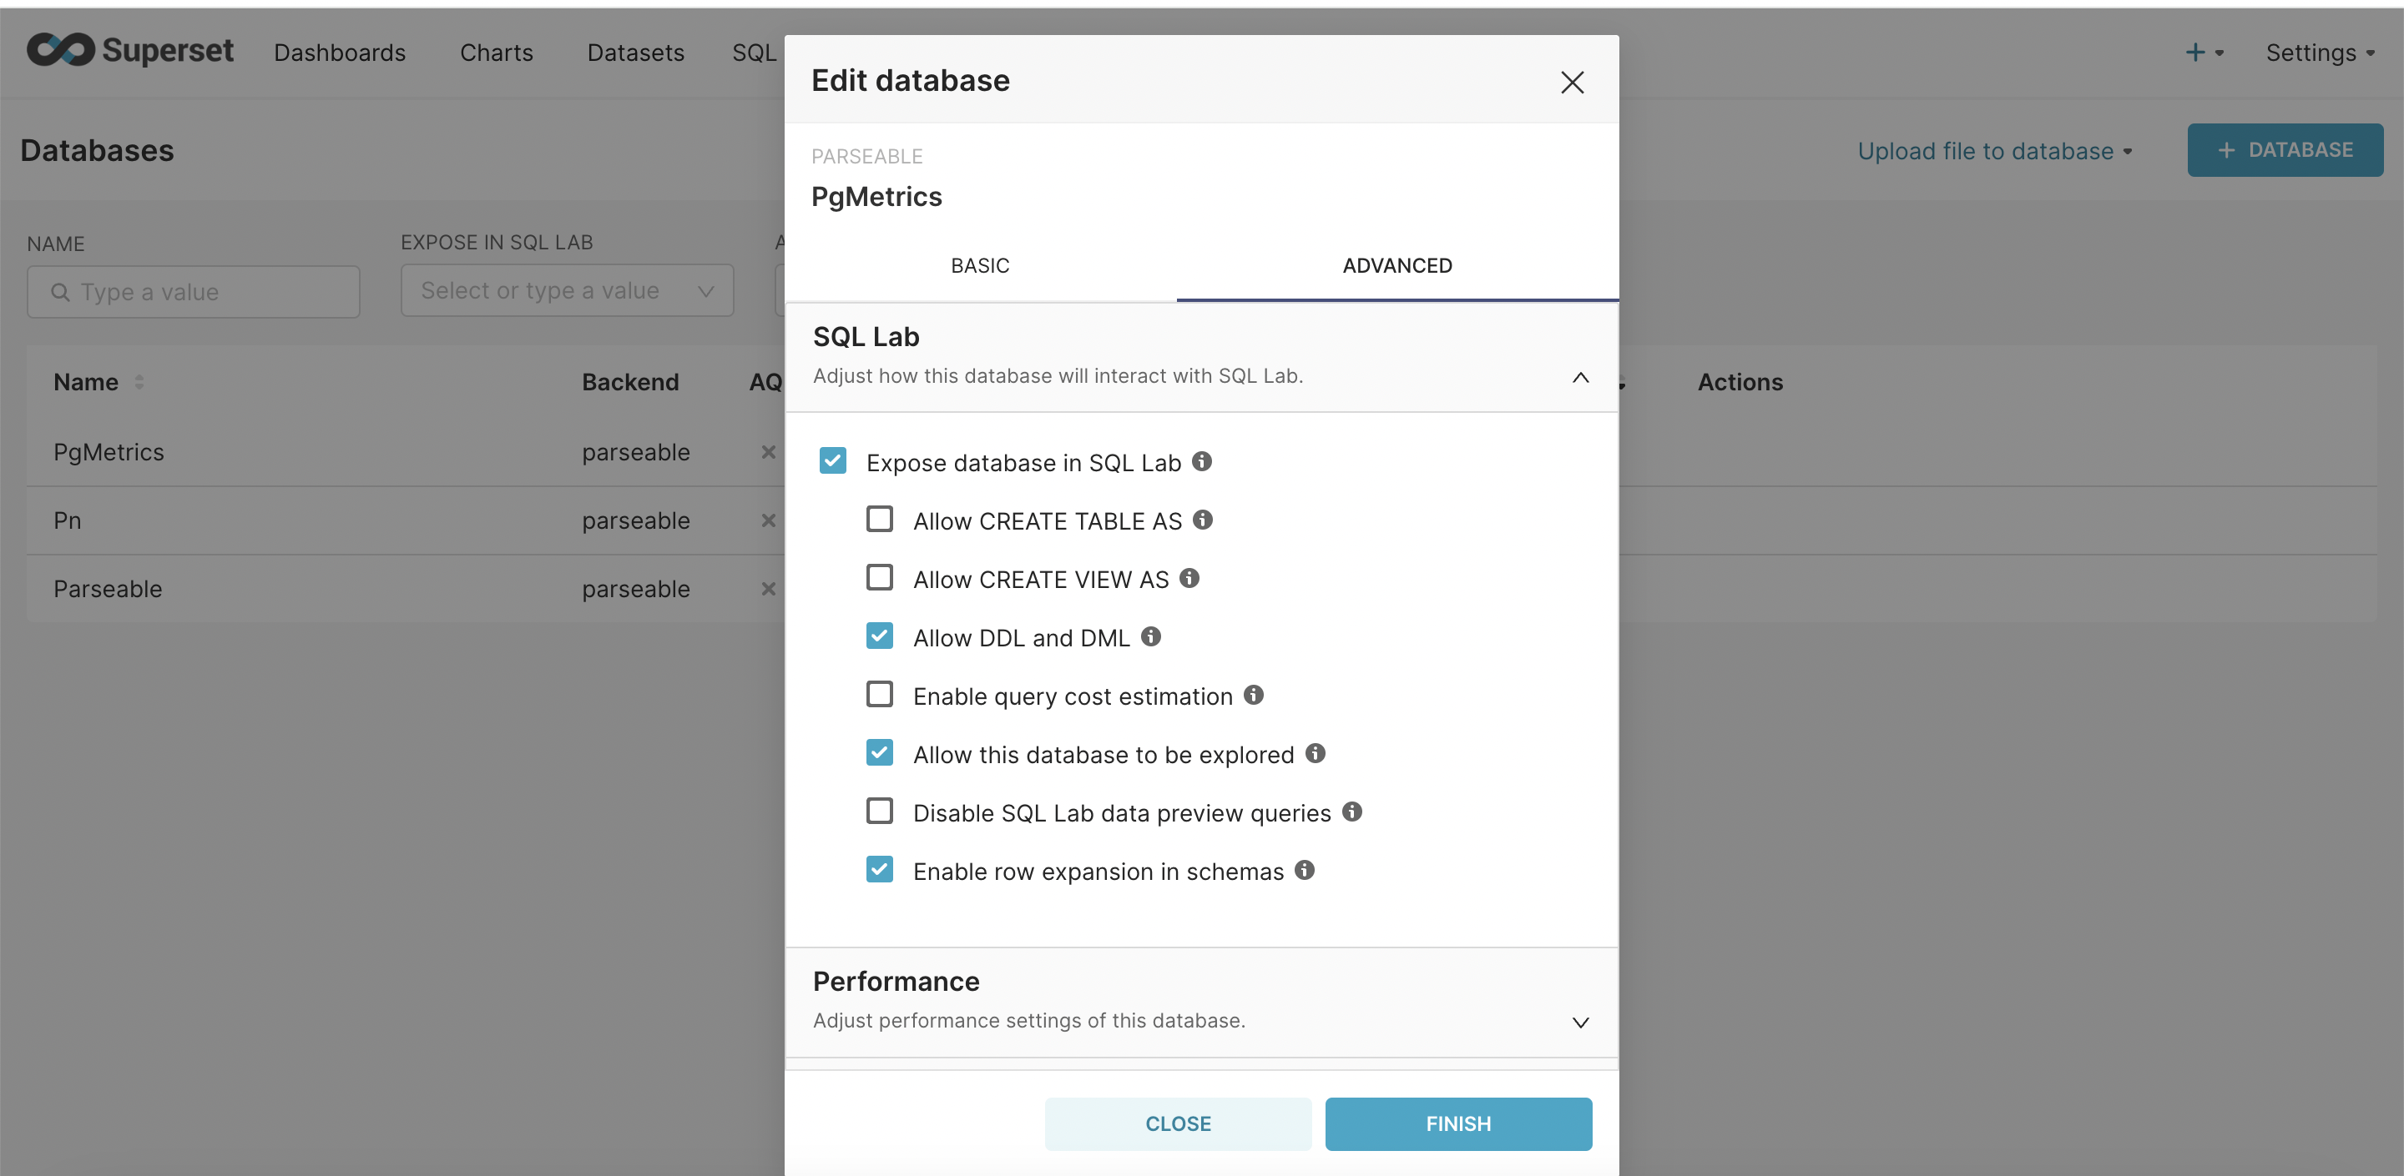The height and width of the screenshot is (1176, 2404).
Task: Click the Superset logo
Action: pos(129,50)
